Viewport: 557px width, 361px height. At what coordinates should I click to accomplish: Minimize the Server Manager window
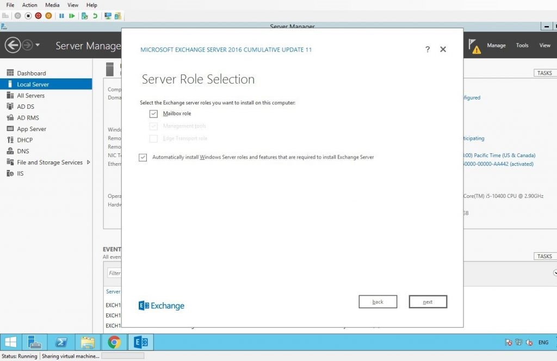[546, 27]
